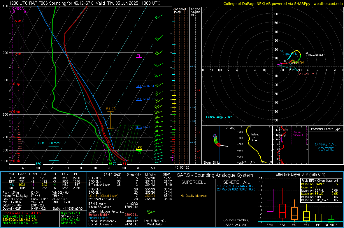Click the orange 'LCL-EL (Cloud Layer)' row
Image resolution: width=344 pixels, height=228 pixels.
(x=130, y=196)
